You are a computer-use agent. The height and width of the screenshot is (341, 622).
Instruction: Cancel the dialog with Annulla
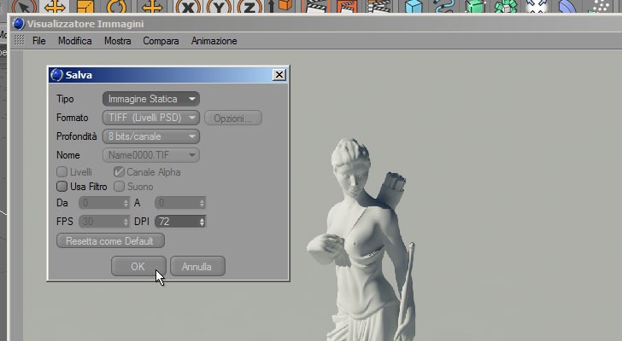tap(197, 266)
